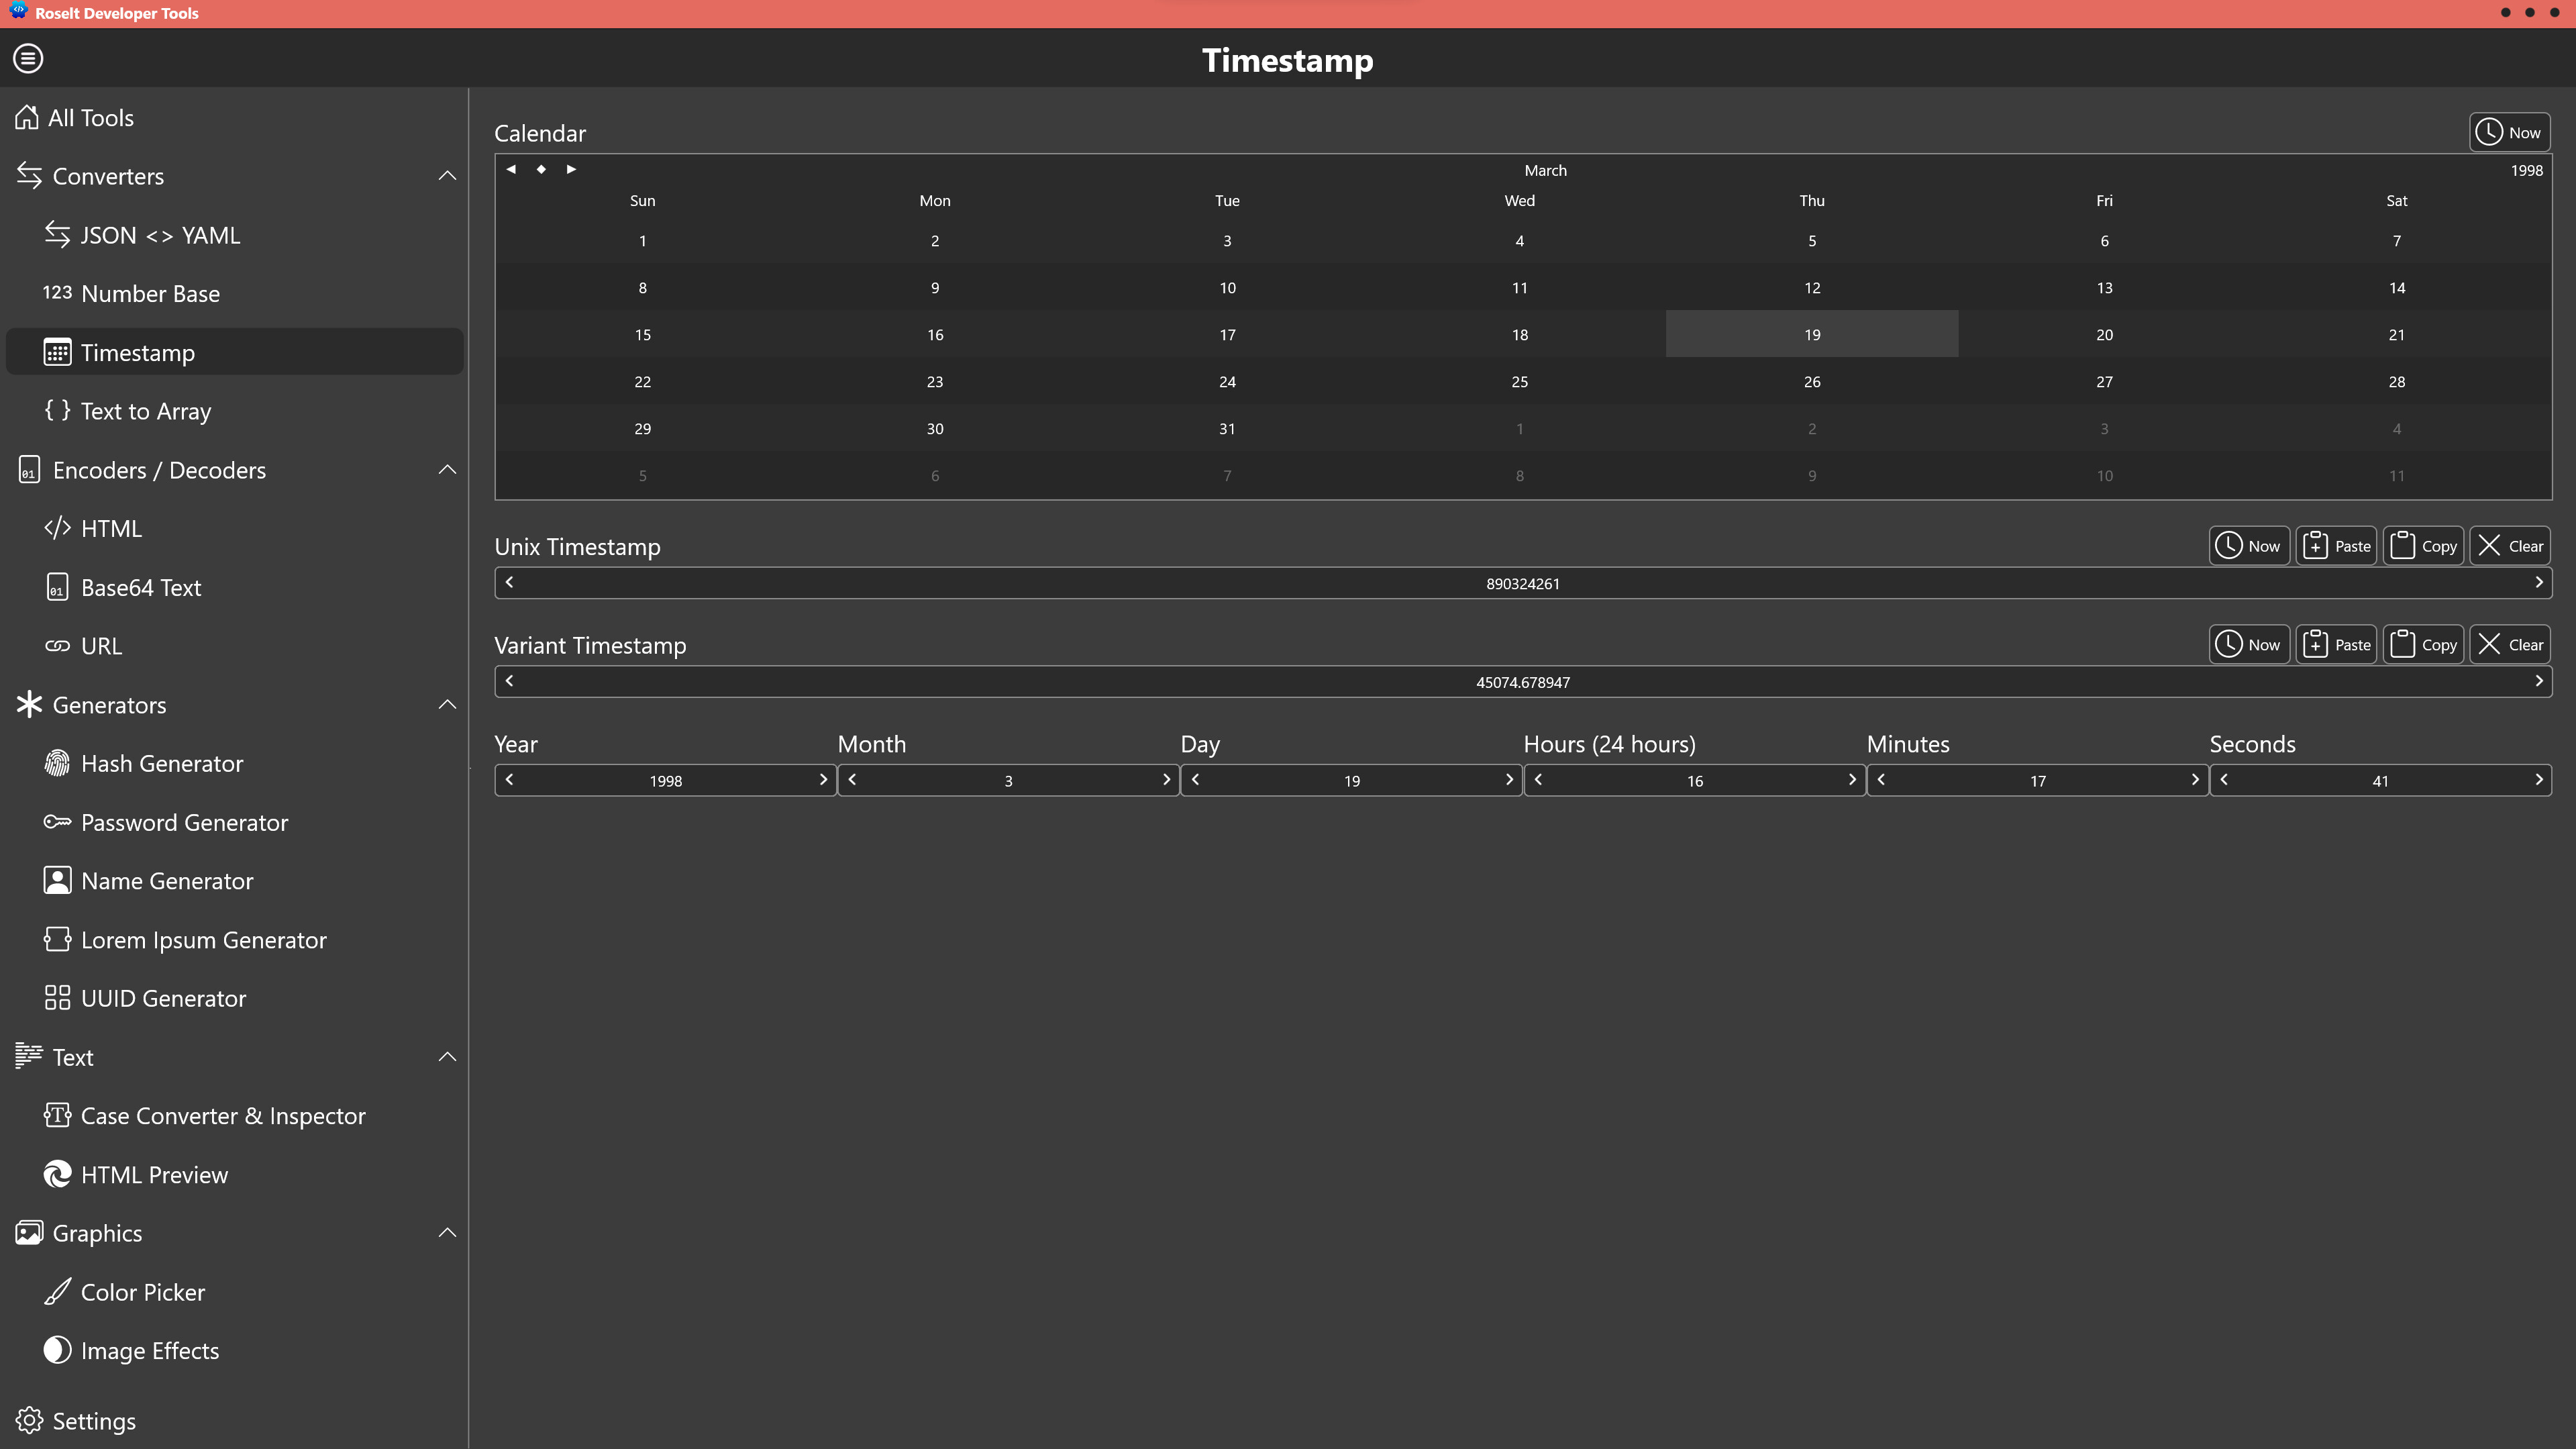Switch to the Text to Array tool

146,410
